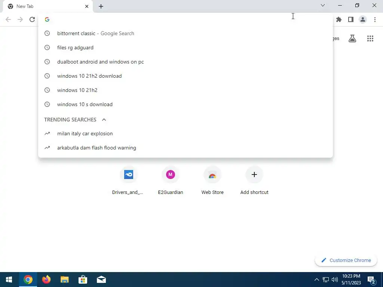Open Microsoft Store from taskbar
Viewport: 383px width, 287px height.
point(83,280)
